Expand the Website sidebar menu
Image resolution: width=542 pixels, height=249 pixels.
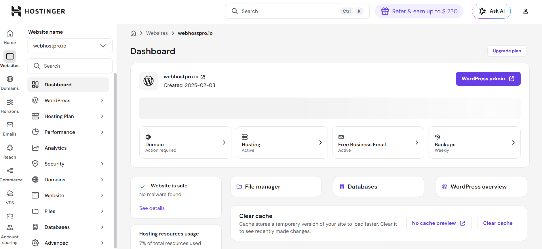click(102, 195)
